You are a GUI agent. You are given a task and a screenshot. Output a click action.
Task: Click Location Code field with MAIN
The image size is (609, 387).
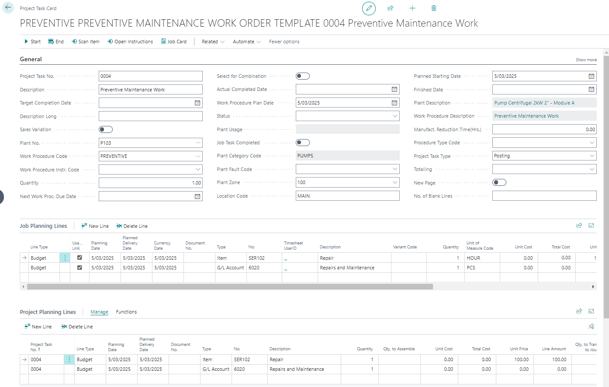pos(348,196)
